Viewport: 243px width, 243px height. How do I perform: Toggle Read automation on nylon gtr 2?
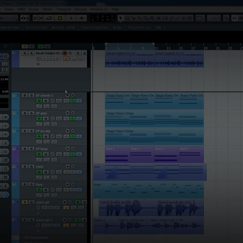[x=78, y=220]
